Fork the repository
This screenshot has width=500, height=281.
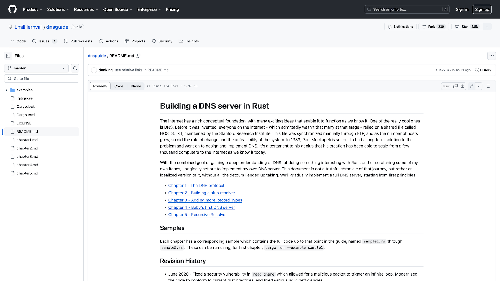point(434,27)
